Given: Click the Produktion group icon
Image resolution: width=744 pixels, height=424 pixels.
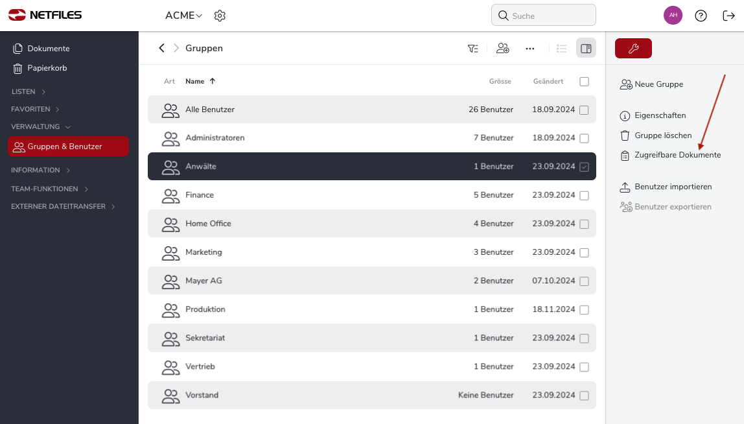Looking at the screenshot, I should click(x=170, y=310).
